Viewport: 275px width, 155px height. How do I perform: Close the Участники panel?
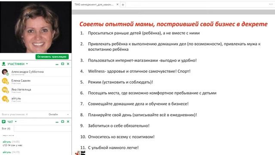(68, 64)
